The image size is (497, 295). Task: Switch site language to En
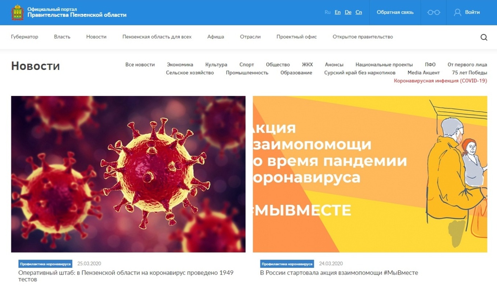click(337, 12)
